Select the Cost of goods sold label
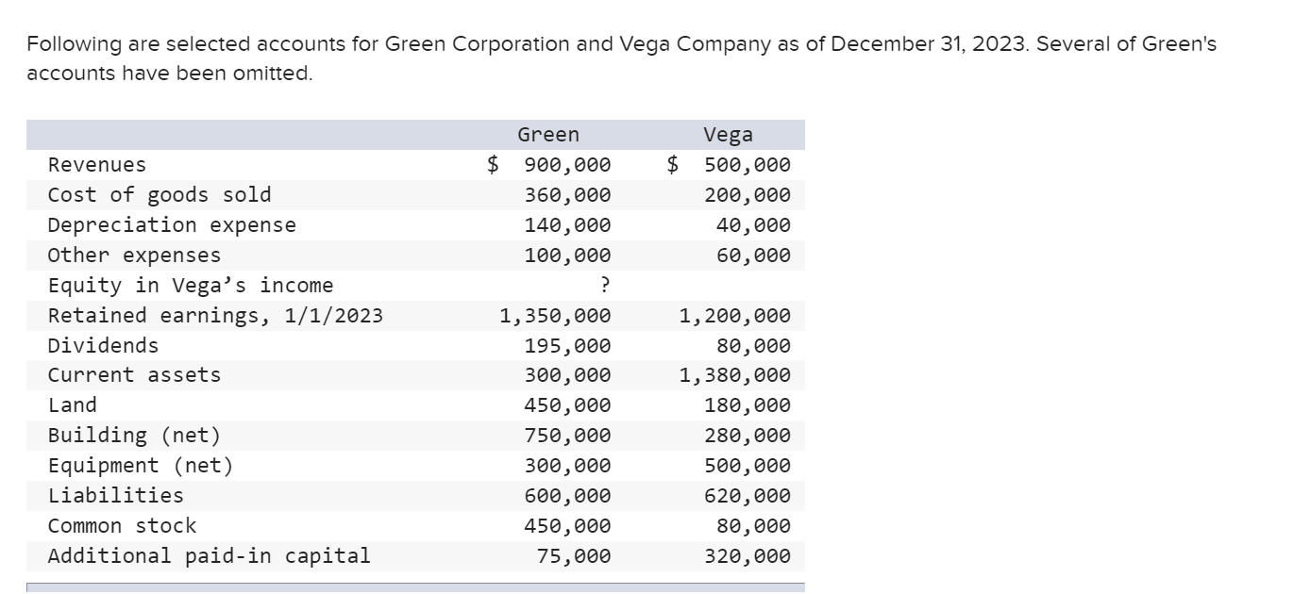Image resolution: width=1311 pixels, height=594 pixels. pyautogui.click(x=160, y=195)
